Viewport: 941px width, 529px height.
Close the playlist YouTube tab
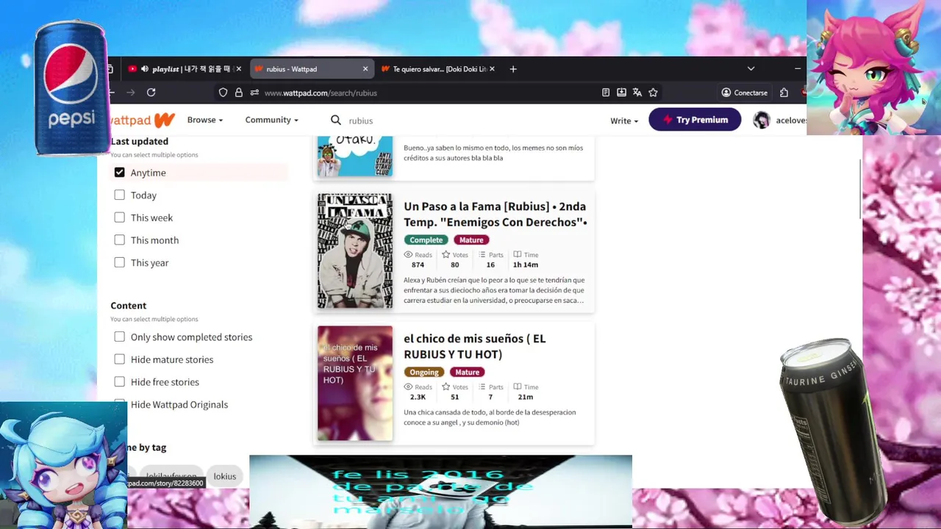(238, 69)
